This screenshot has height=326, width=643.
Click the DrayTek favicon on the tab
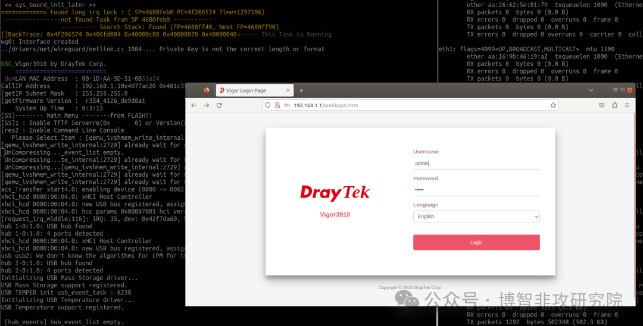click(x=222, y=90)
